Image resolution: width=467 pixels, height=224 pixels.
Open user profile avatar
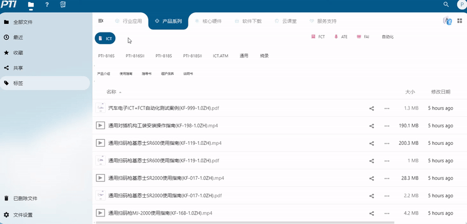(x=462, y=5)
